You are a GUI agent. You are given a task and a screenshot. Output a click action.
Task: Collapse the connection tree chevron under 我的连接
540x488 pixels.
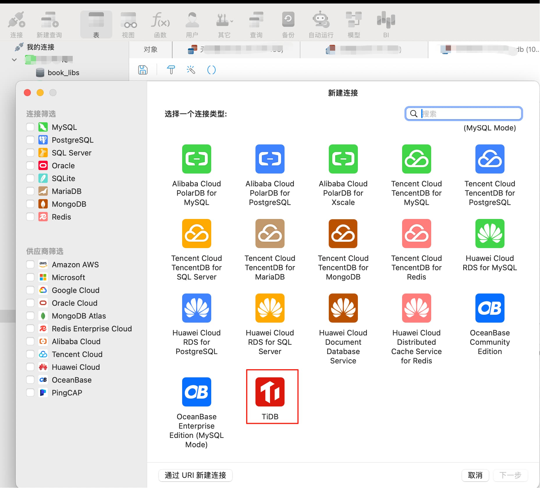click(x=14, y=60)
